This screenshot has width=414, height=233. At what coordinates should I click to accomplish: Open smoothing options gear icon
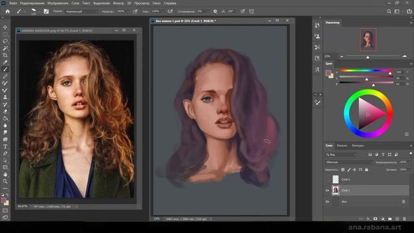(215, 12)
